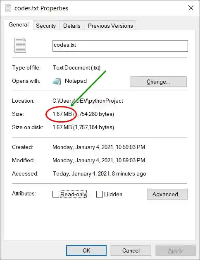Click the Opens with label
This screenshot has width=200, height=260.
pyautogui.click(x=26, y=81)
